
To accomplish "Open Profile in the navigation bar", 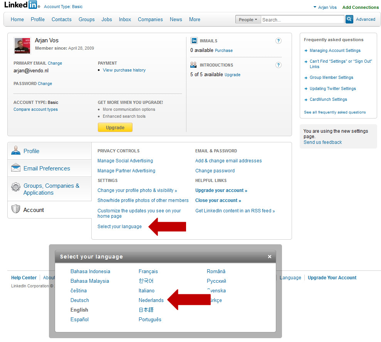I will point(38,19).
